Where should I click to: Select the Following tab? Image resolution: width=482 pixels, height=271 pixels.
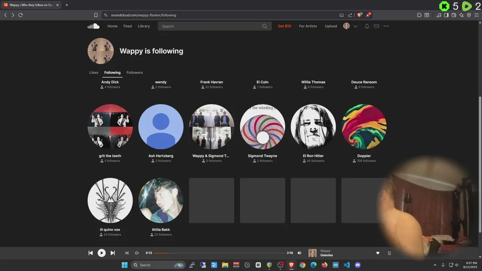pos(112,72)
